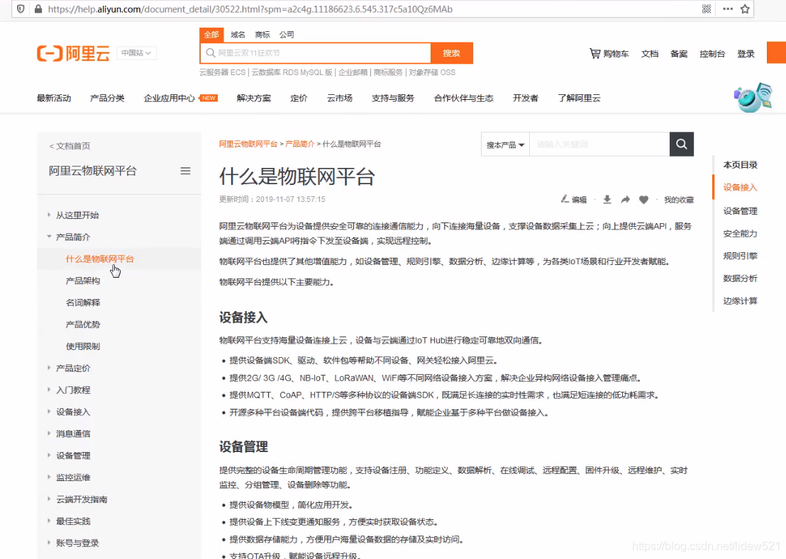Screen dimensions: 786x559
Task: Open the page actions three-dots menu
Action: pos(728,9)
